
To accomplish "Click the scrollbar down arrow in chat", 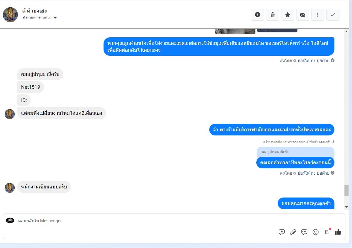I will [347, 207].
